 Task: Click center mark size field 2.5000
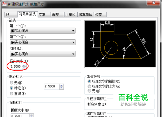52,86
